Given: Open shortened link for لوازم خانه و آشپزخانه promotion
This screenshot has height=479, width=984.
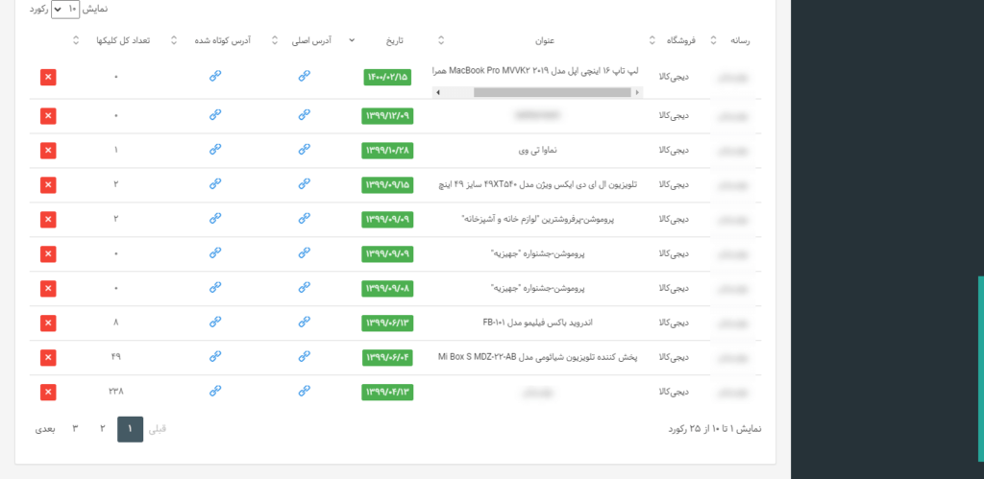Looking at the screenshot, I should pyautogui.click(x=215, y=218).
